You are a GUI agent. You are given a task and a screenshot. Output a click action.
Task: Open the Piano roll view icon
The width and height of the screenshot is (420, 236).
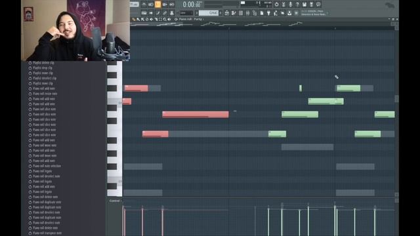click(x=234, y=13)
